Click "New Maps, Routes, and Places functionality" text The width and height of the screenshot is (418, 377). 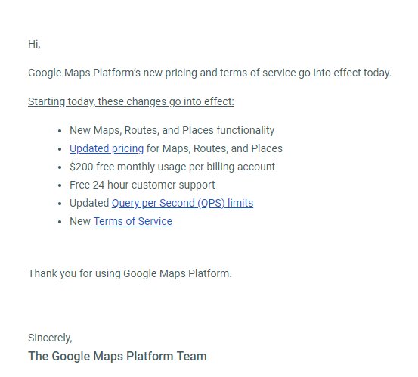click(x=172, y=130)
